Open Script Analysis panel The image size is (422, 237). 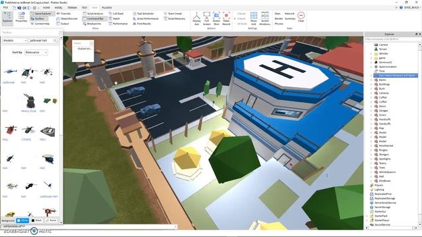pos(93,13)
